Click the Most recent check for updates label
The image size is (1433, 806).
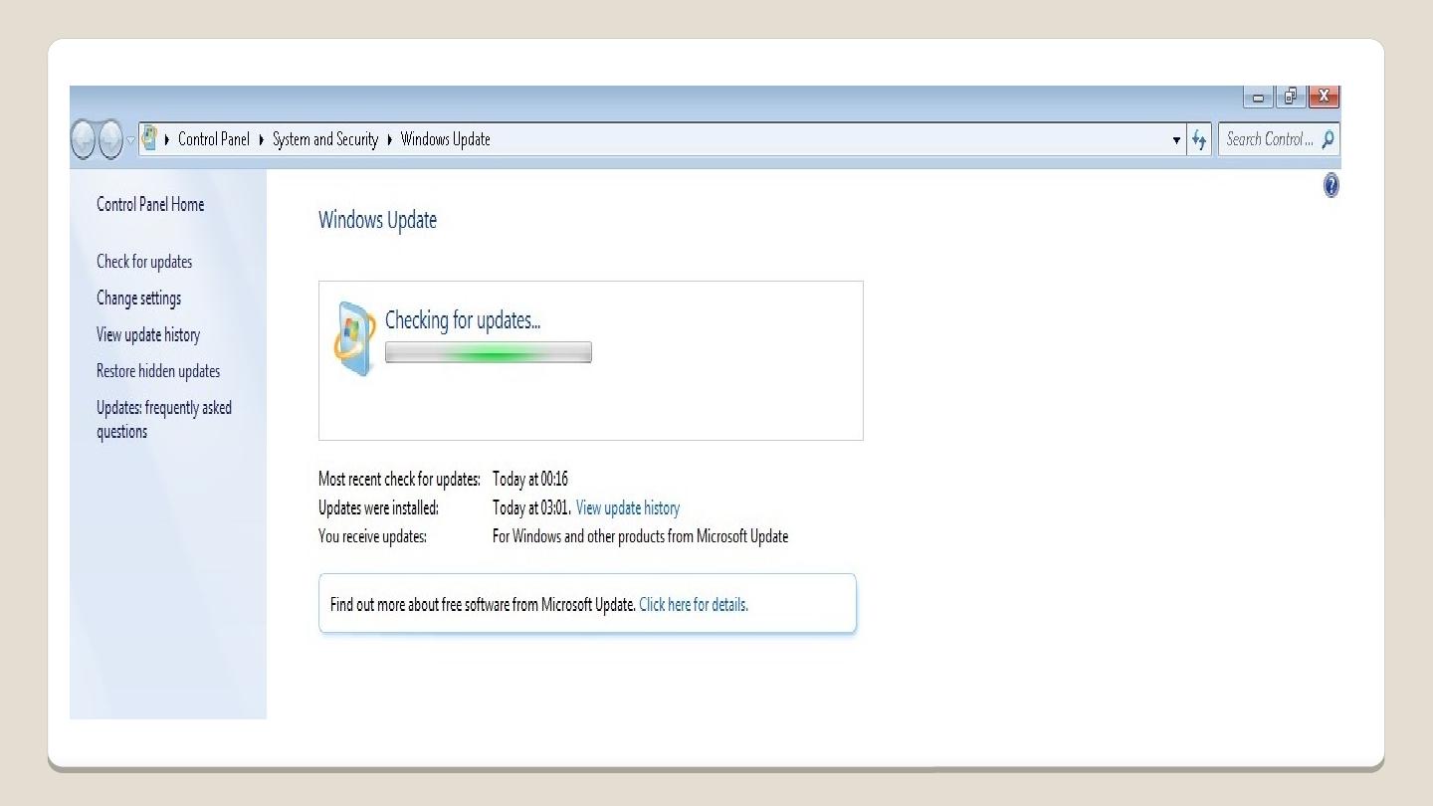pos(399,479)
